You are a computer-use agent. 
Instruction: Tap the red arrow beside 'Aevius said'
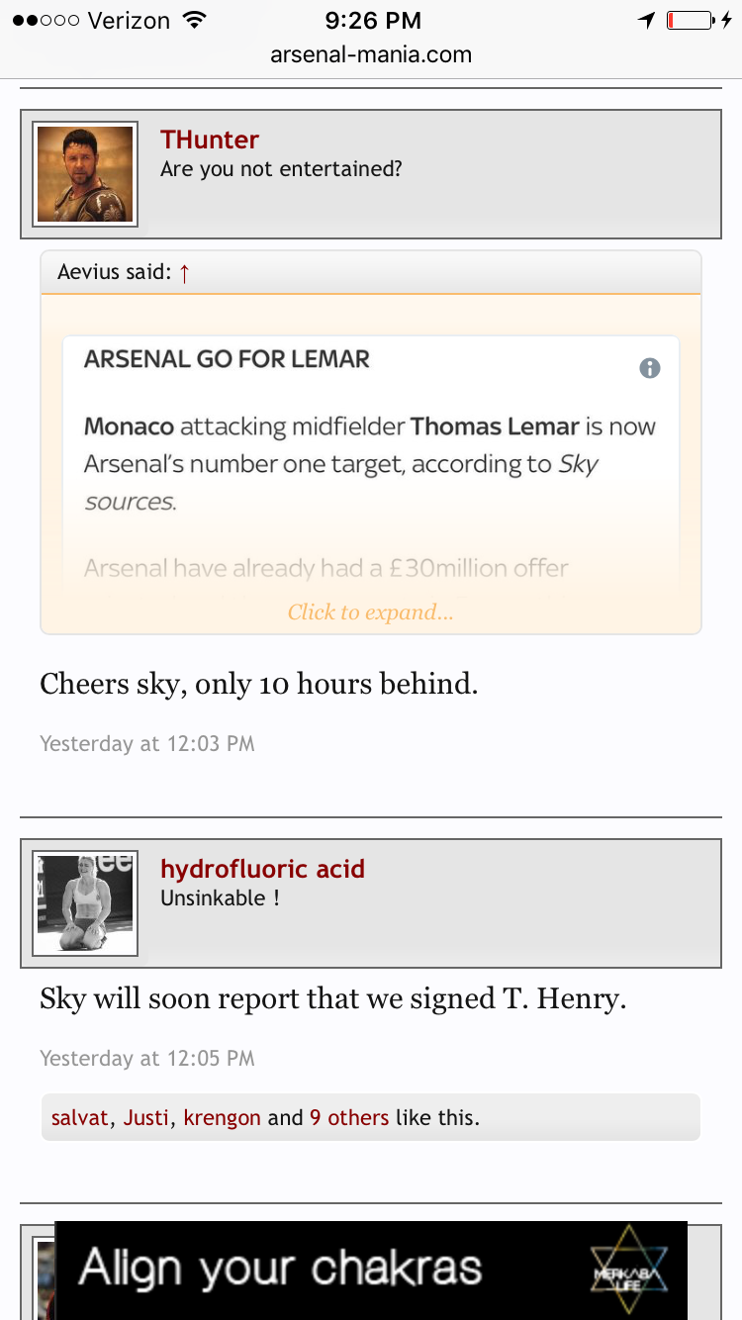184,273
